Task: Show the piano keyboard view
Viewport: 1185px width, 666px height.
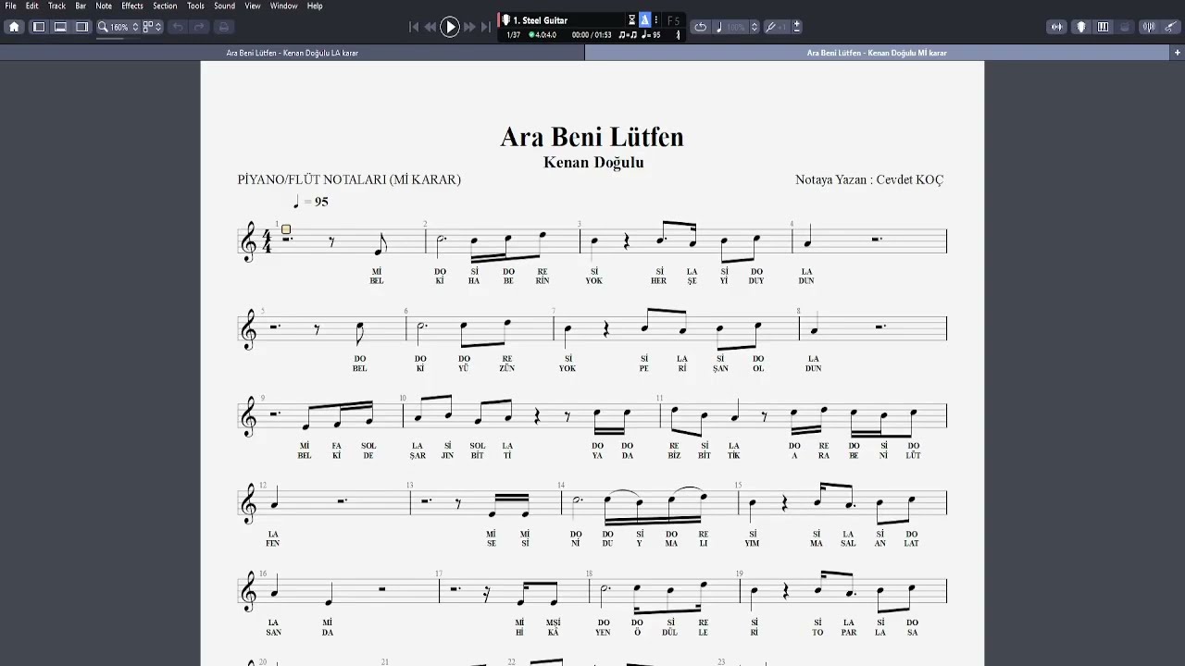Action: 1103,27
